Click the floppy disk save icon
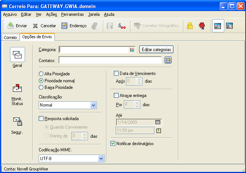The image size is (246, 173). coord(110,26)
